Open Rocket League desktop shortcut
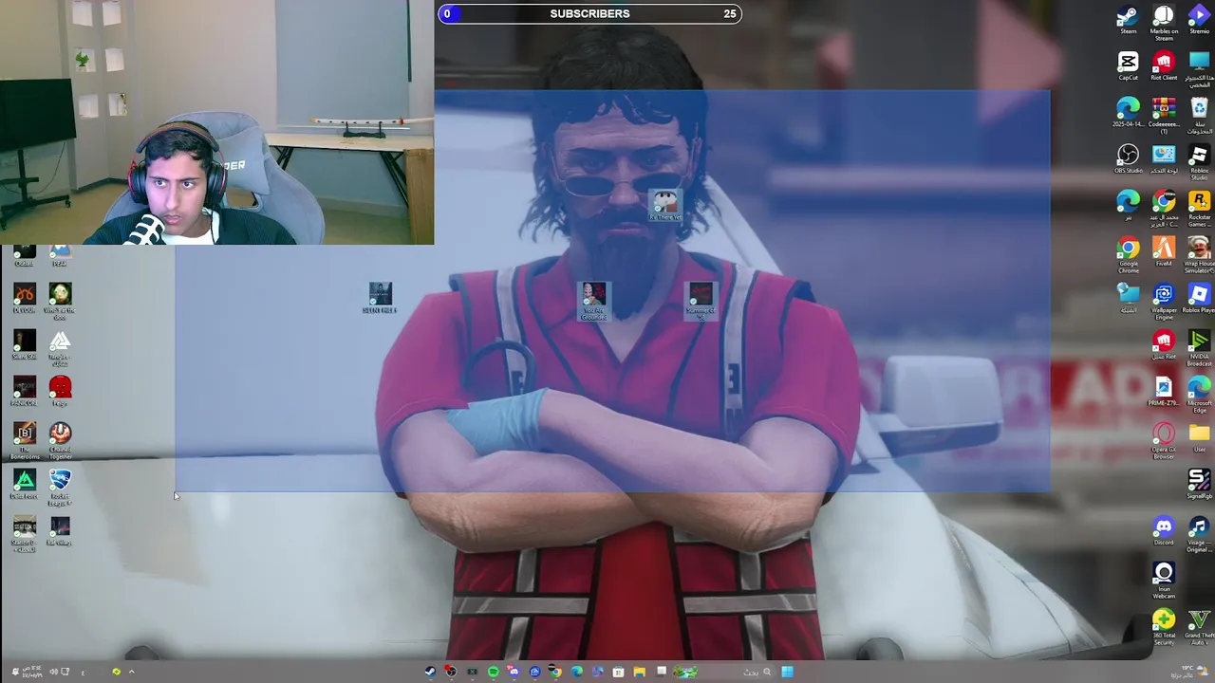 [60, 487]
